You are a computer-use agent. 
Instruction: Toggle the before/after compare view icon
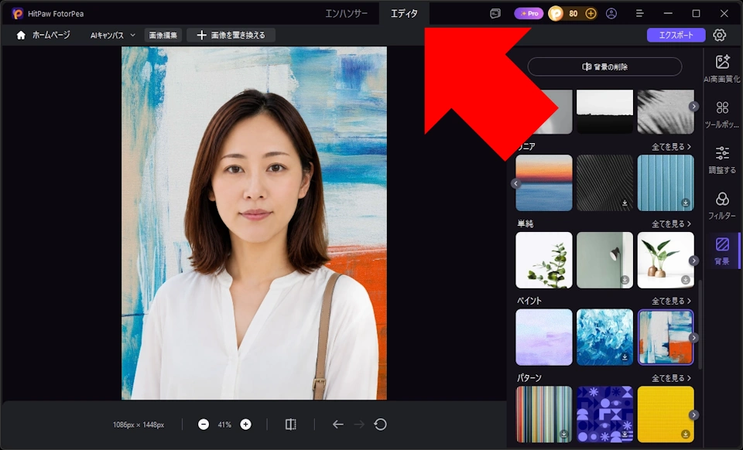(290, 424)
